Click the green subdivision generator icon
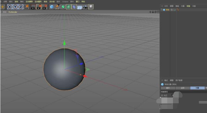207x113 pixels. point(63,7)
